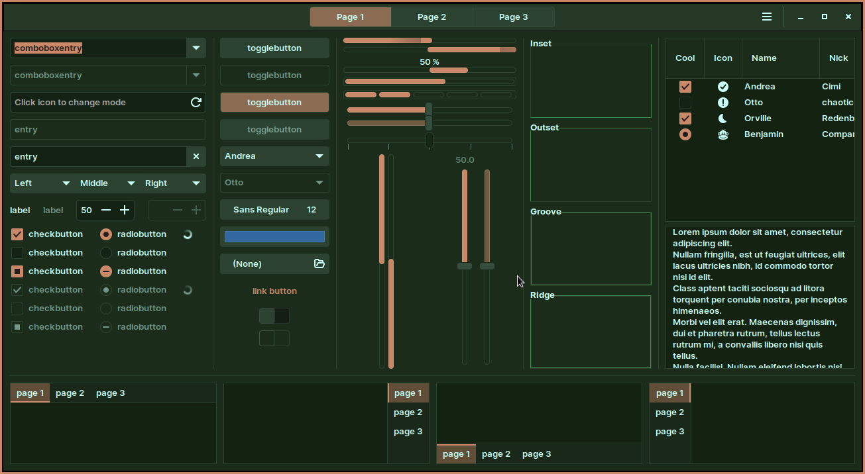This screenshot has height=474, width=865.
Task: Click the spinner value field showing 50
Action: 87,210
